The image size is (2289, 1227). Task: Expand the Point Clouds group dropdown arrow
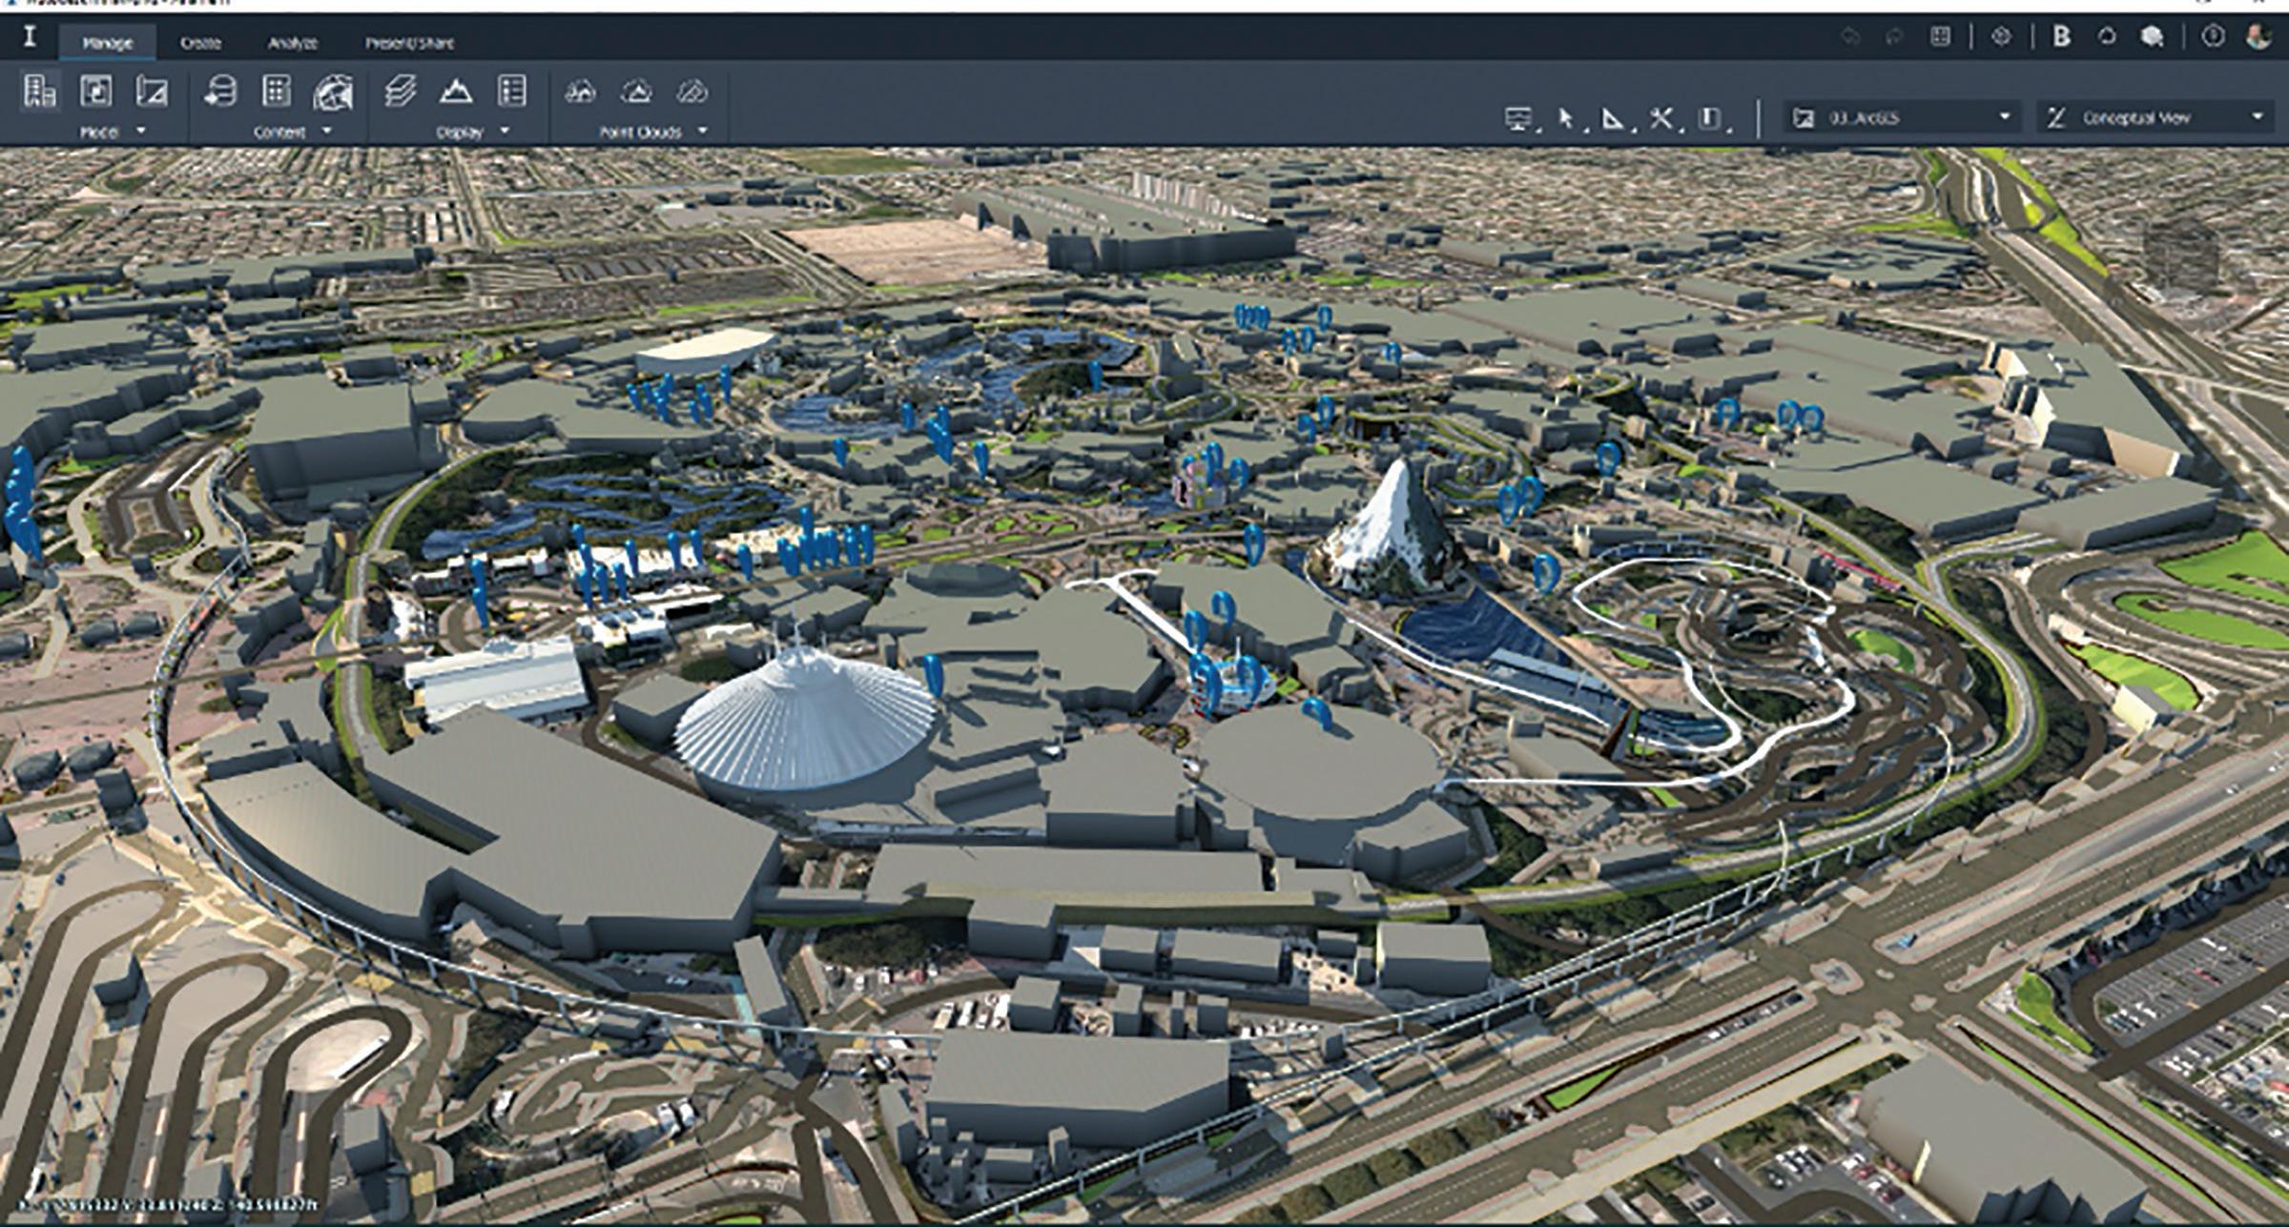coord(703,131)
